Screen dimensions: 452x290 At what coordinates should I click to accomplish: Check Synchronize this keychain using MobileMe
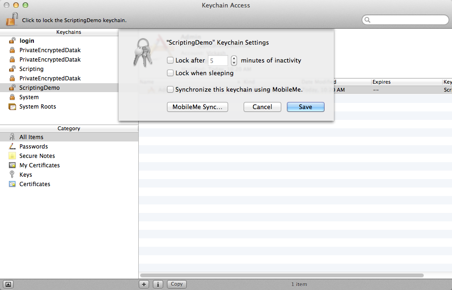point(170,89)
